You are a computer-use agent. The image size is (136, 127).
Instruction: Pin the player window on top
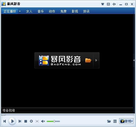(114, 4)
